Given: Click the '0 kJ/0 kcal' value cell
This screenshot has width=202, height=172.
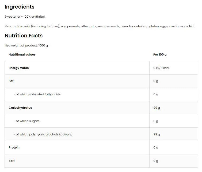Looking at the screenshot, I should pos(161,68).
